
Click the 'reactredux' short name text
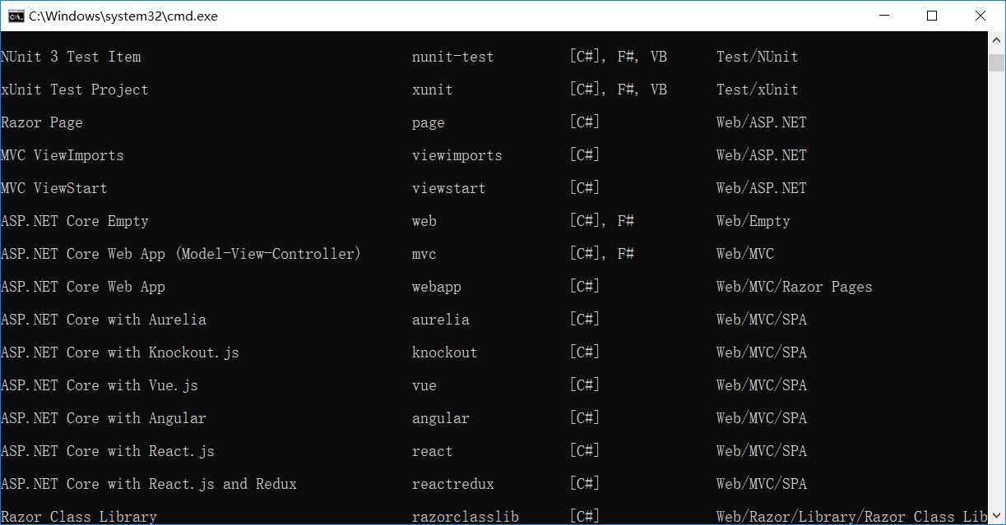tap(453, 484)
